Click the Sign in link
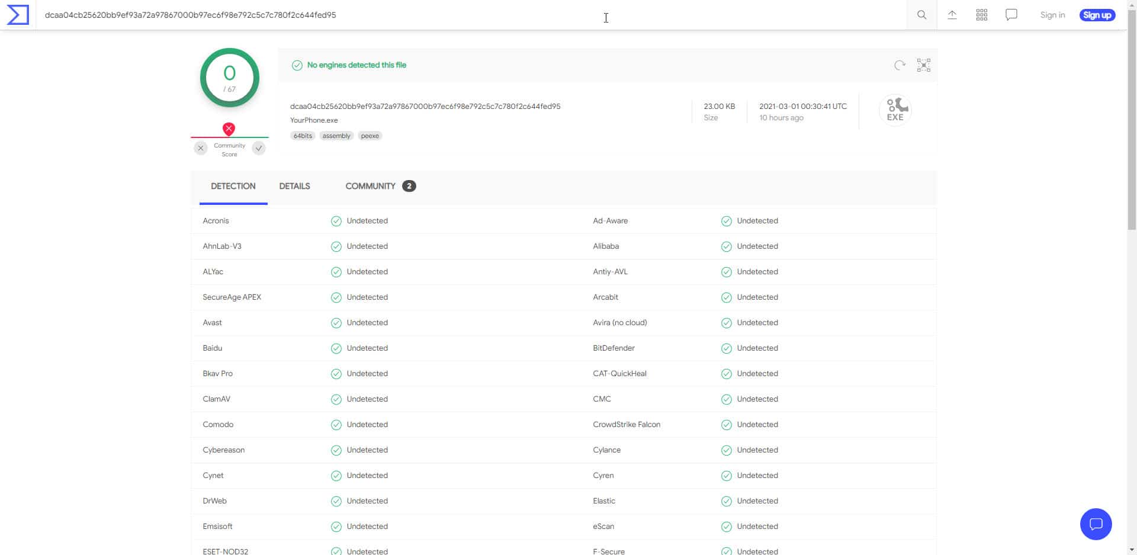1137x555 pixels. pos(1052,15)
